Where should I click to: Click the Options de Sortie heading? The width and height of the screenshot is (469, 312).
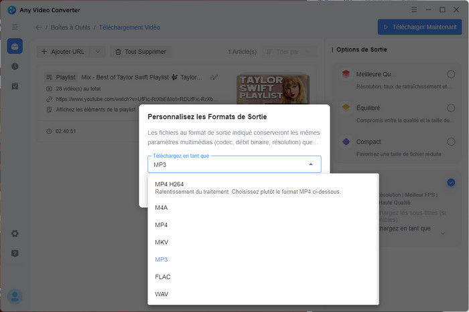click(362, 49)
